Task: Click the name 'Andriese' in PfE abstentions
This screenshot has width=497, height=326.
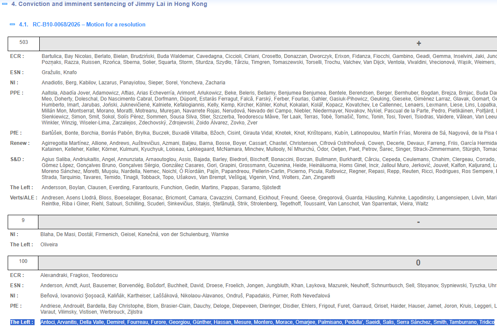Action: pos(50,306)
